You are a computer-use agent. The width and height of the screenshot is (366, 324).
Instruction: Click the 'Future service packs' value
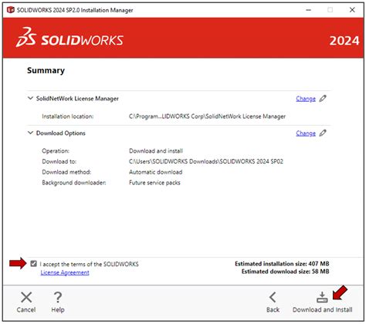pyautogui.click(x=154, y=183)
